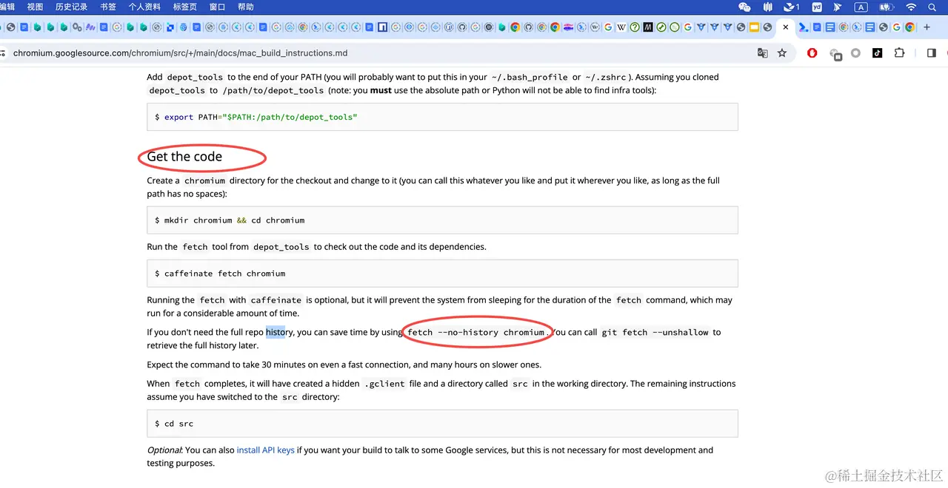
Task: Switch to the Wikipedia 'W' tab
Action: coord(621,27)
